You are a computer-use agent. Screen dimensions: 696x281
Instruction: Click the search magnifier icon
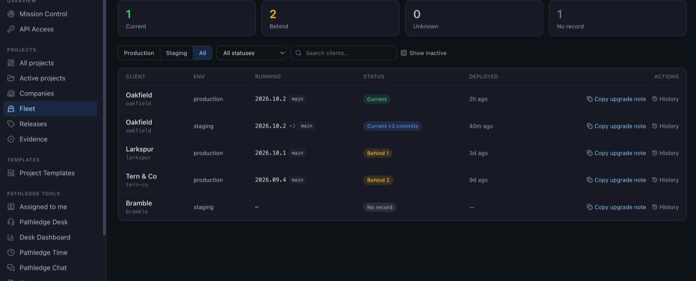pyautogui.click(x=299, y=53)
